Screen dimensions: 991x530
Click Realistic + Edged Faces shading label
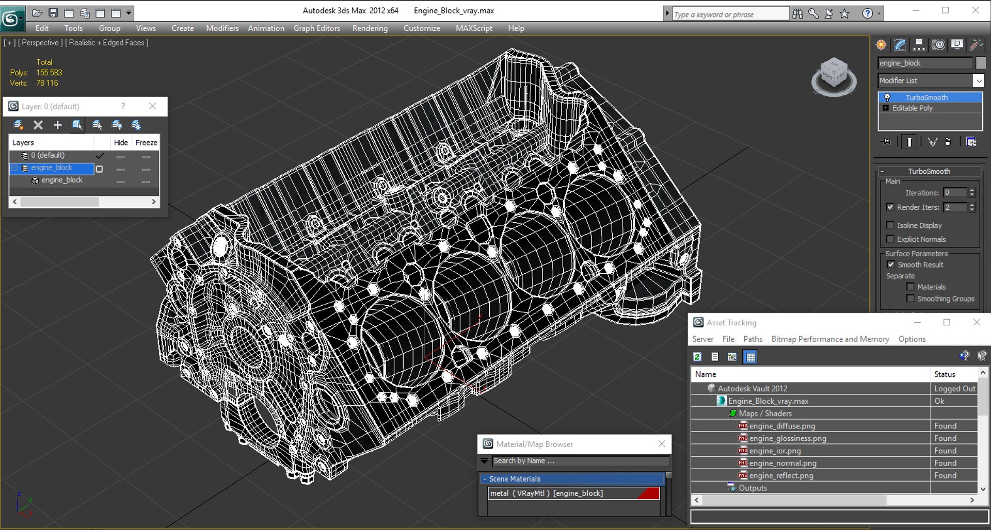107,43
